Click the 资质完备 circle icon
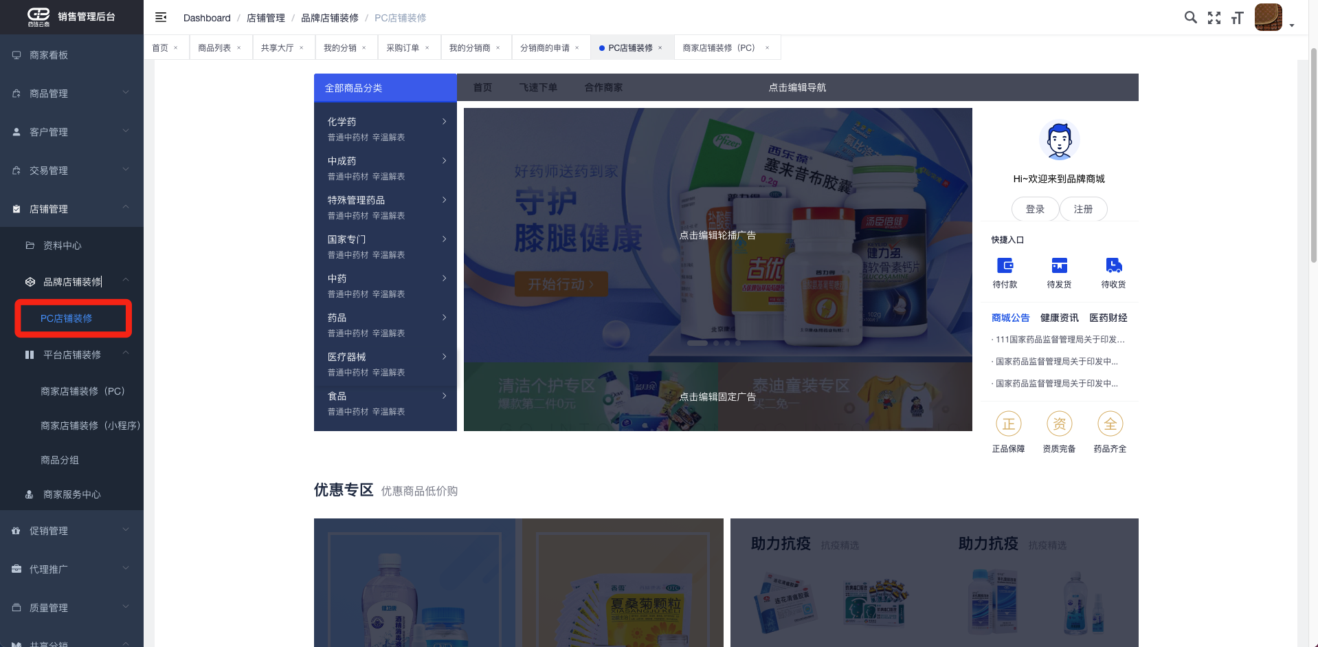Image resolution: width=1318 pixels, height=647 pixels. pyautogui.click(x=1059, y=424)
